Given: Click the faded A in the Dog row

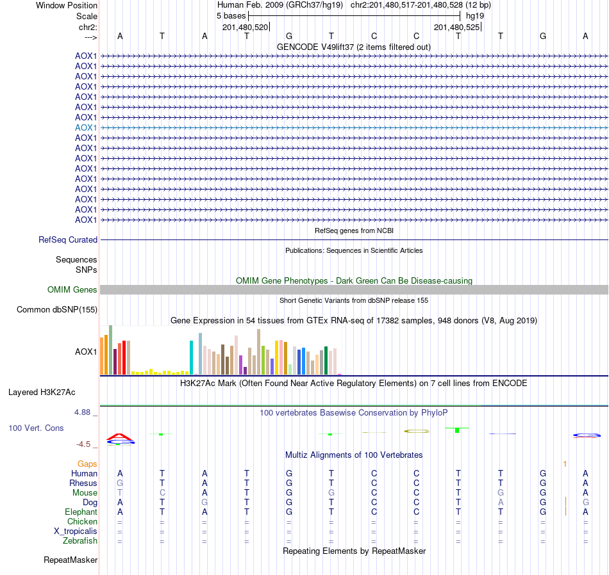Looking at the screenshot, I should point(501,503).
